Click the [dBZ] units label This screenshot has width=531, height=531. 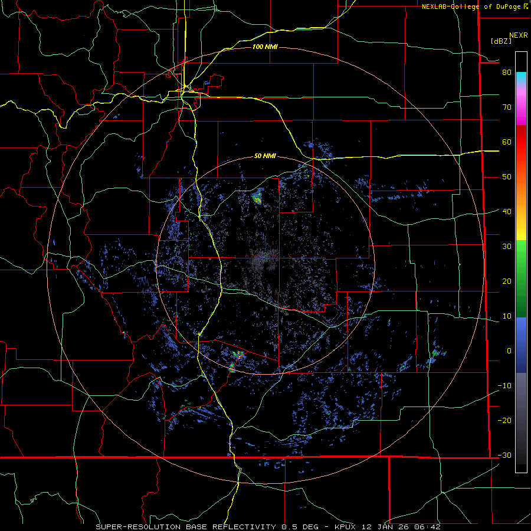[x=501, y=41]
